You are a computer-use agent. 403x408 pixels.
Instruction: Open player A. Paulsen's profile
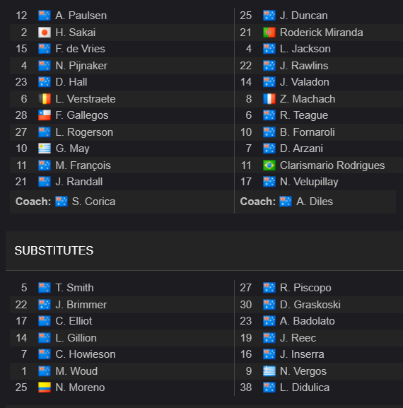point(81,16)
